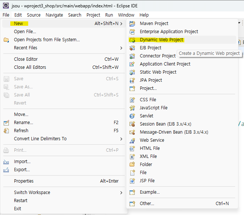Viewport: 244px width, 215px height.
Task: Click the Rename pencil icon
Action: tap(6, 123)
